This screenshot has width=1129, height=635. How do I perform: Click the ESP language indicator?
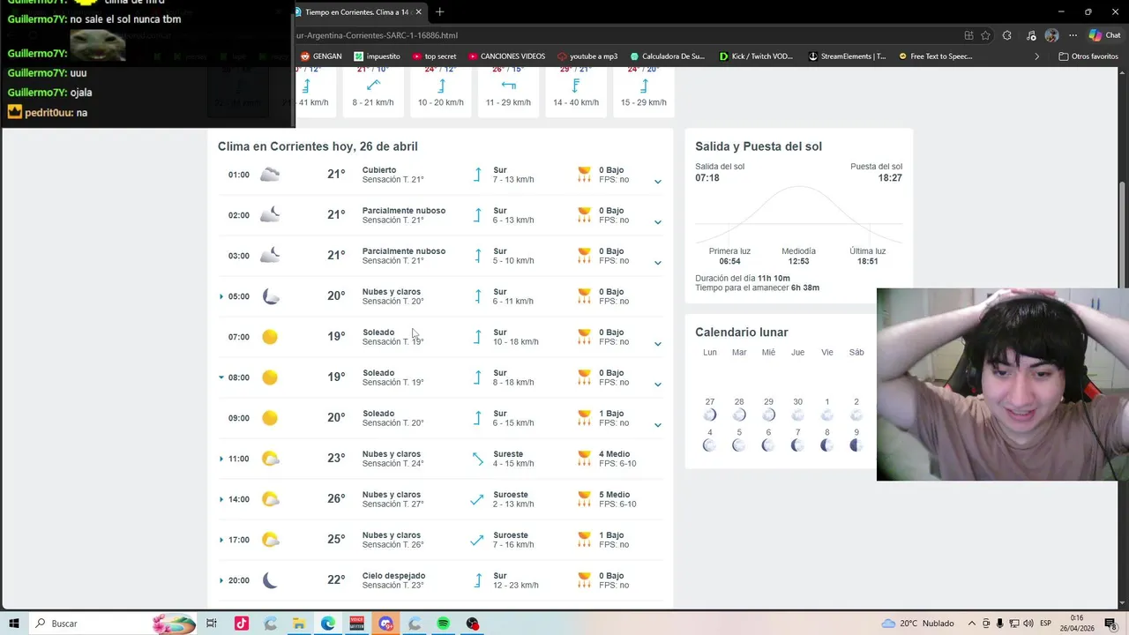click(x=1045, y=624)
